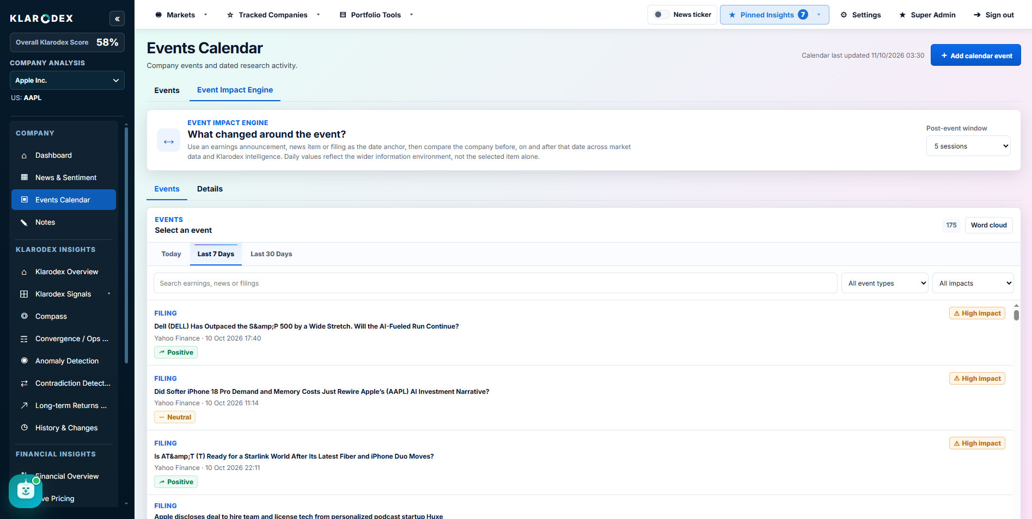Click the Overall Klarodex Score 58% badge
Screen dimensions: 1032x519
point(67,42)
